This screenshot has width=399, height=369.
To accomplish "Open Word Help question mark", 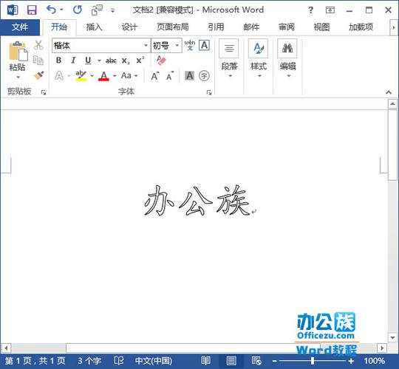I will (310, 10).
